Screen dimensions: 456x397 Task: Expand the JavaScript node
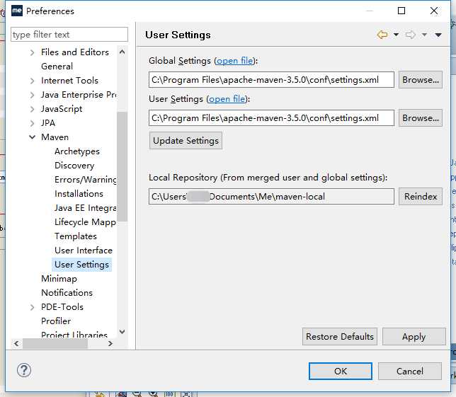pos(32,109)
